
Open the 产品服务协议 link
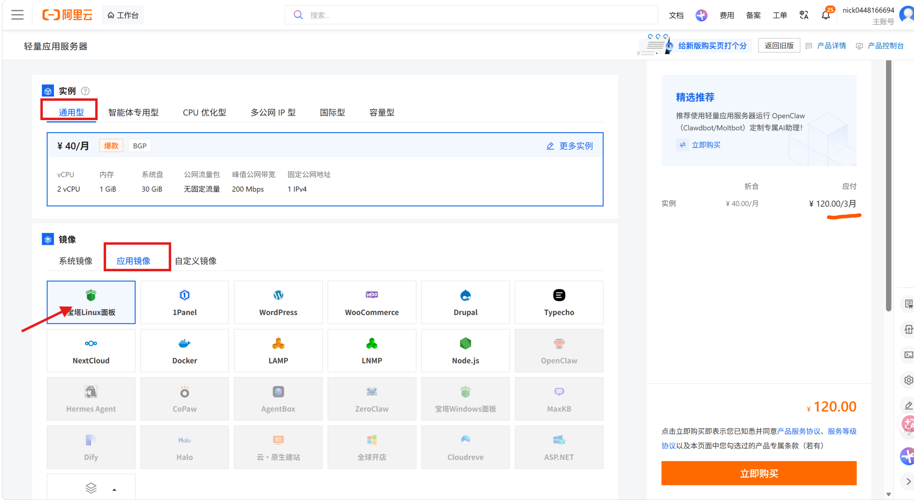click(x=799, y=431)
